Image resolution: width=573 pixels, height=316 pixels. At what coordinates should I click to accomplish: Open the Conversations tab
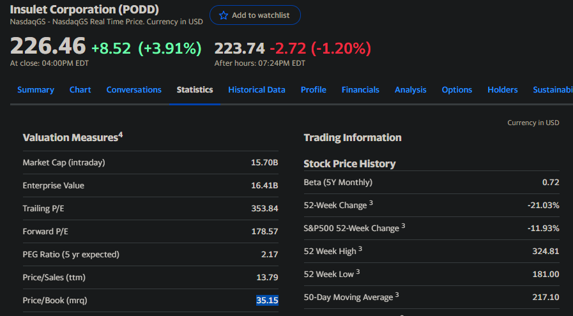[x=134, y=89]
